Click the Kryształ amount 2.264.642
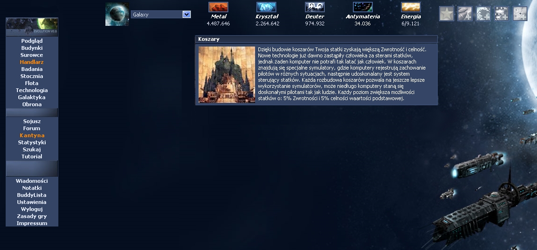This screenshot has width=537, height=250. click(267, 23)
